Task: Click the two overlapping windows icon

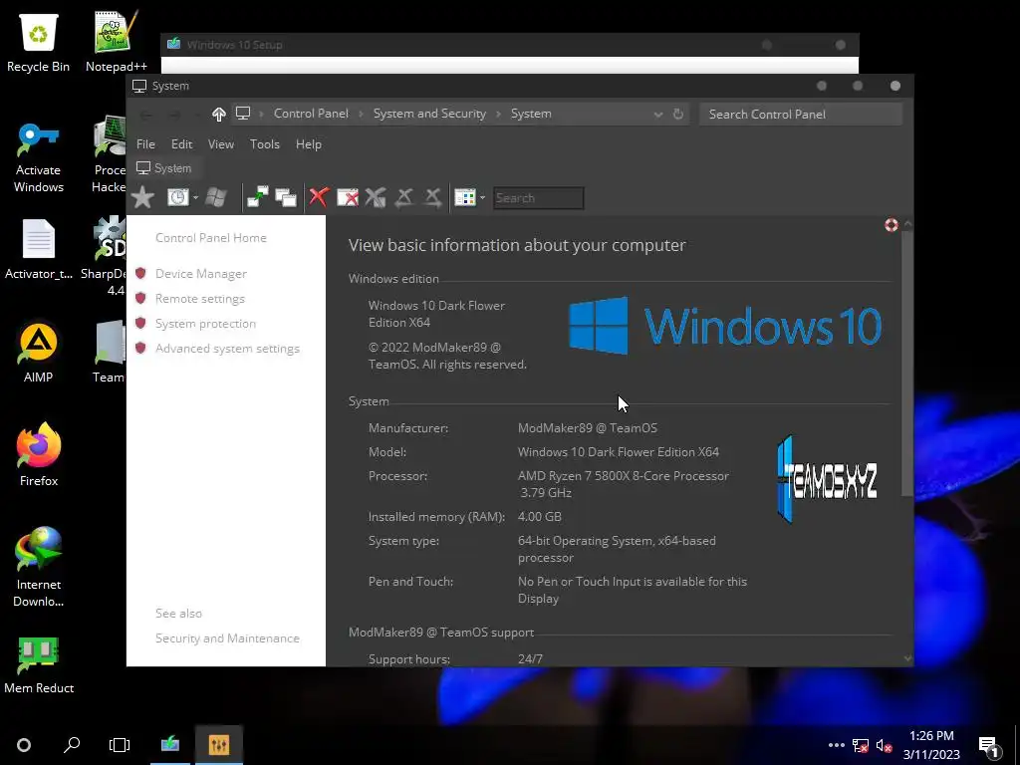Action: 286,197
